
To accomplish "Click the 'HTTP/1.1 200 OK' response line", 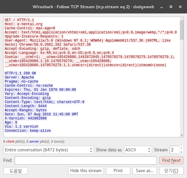I will click(x=20, y=73).
